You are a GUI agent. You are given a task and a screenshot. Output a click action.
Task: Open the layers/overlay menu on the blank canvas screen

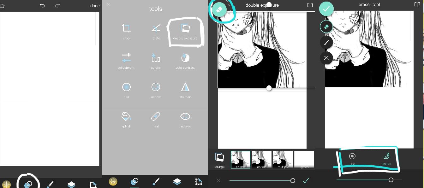pyautogui.click(x=71, y=184)
